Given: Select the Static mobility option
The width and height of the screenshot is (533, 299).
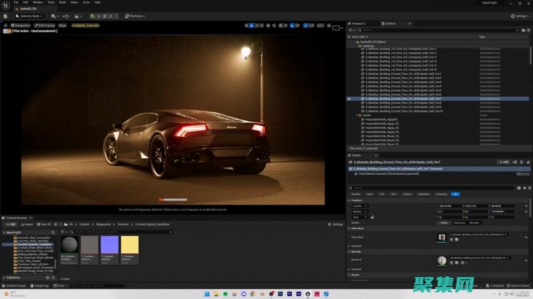Looking at the screenshot, I should point(444,223).
